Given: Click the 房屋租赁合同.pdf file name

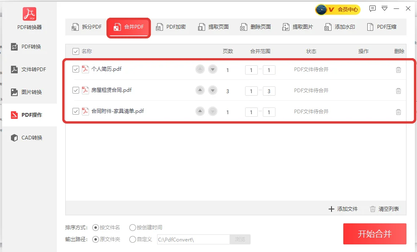Looking at the screenshot, I should point(112,90).
